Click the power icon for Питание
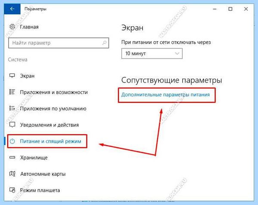258x205 pixels. pyautogui.click(x=12, y=141)
